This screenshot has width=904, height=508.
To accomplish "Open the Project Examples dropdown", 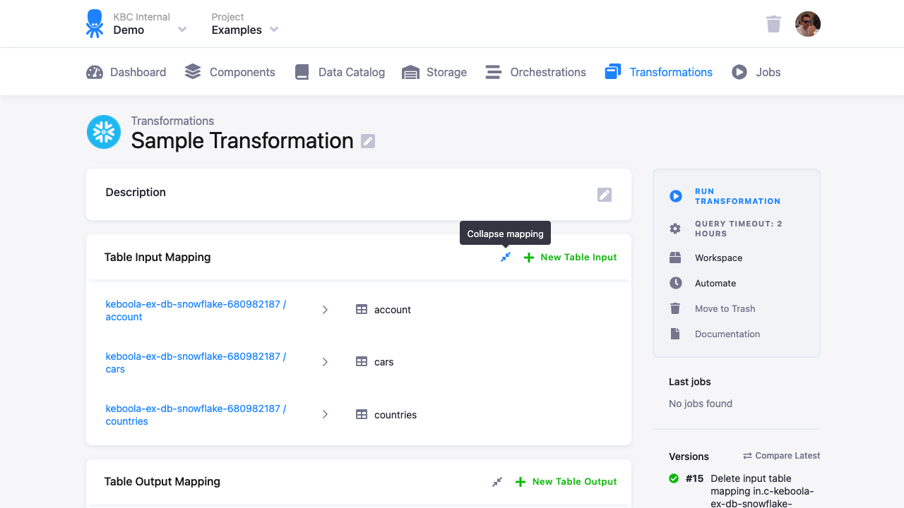I will tap(245, 24).
